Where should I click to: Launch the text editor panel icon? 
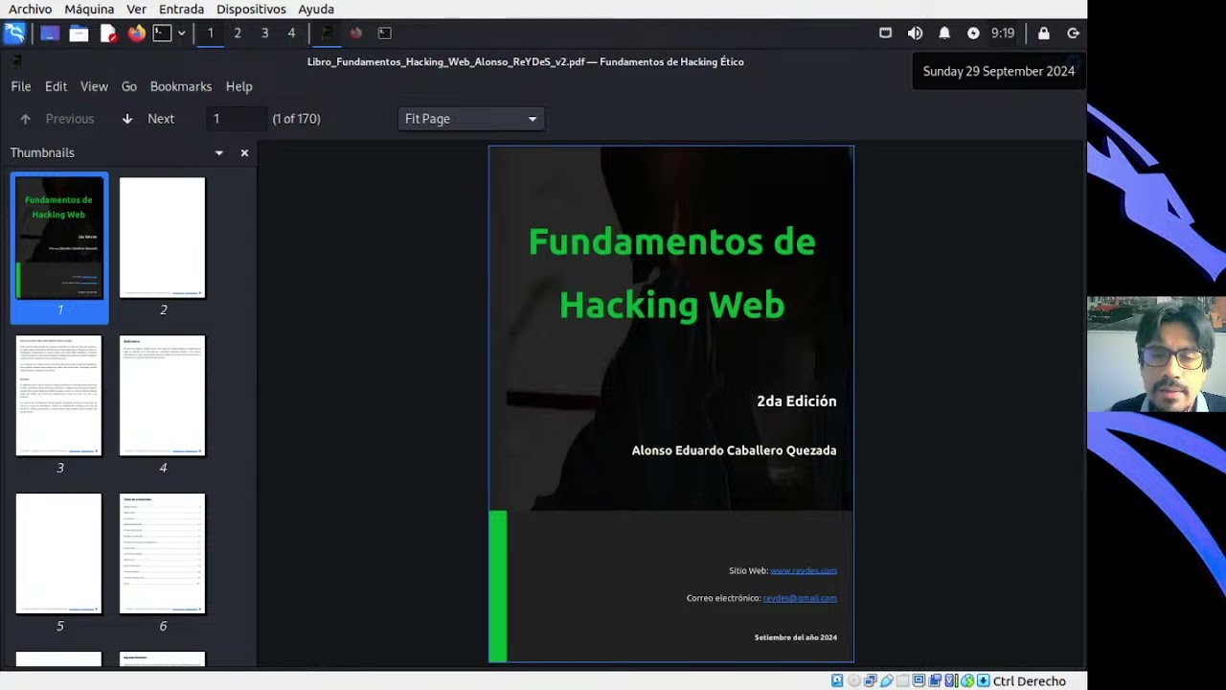[108, 34]
